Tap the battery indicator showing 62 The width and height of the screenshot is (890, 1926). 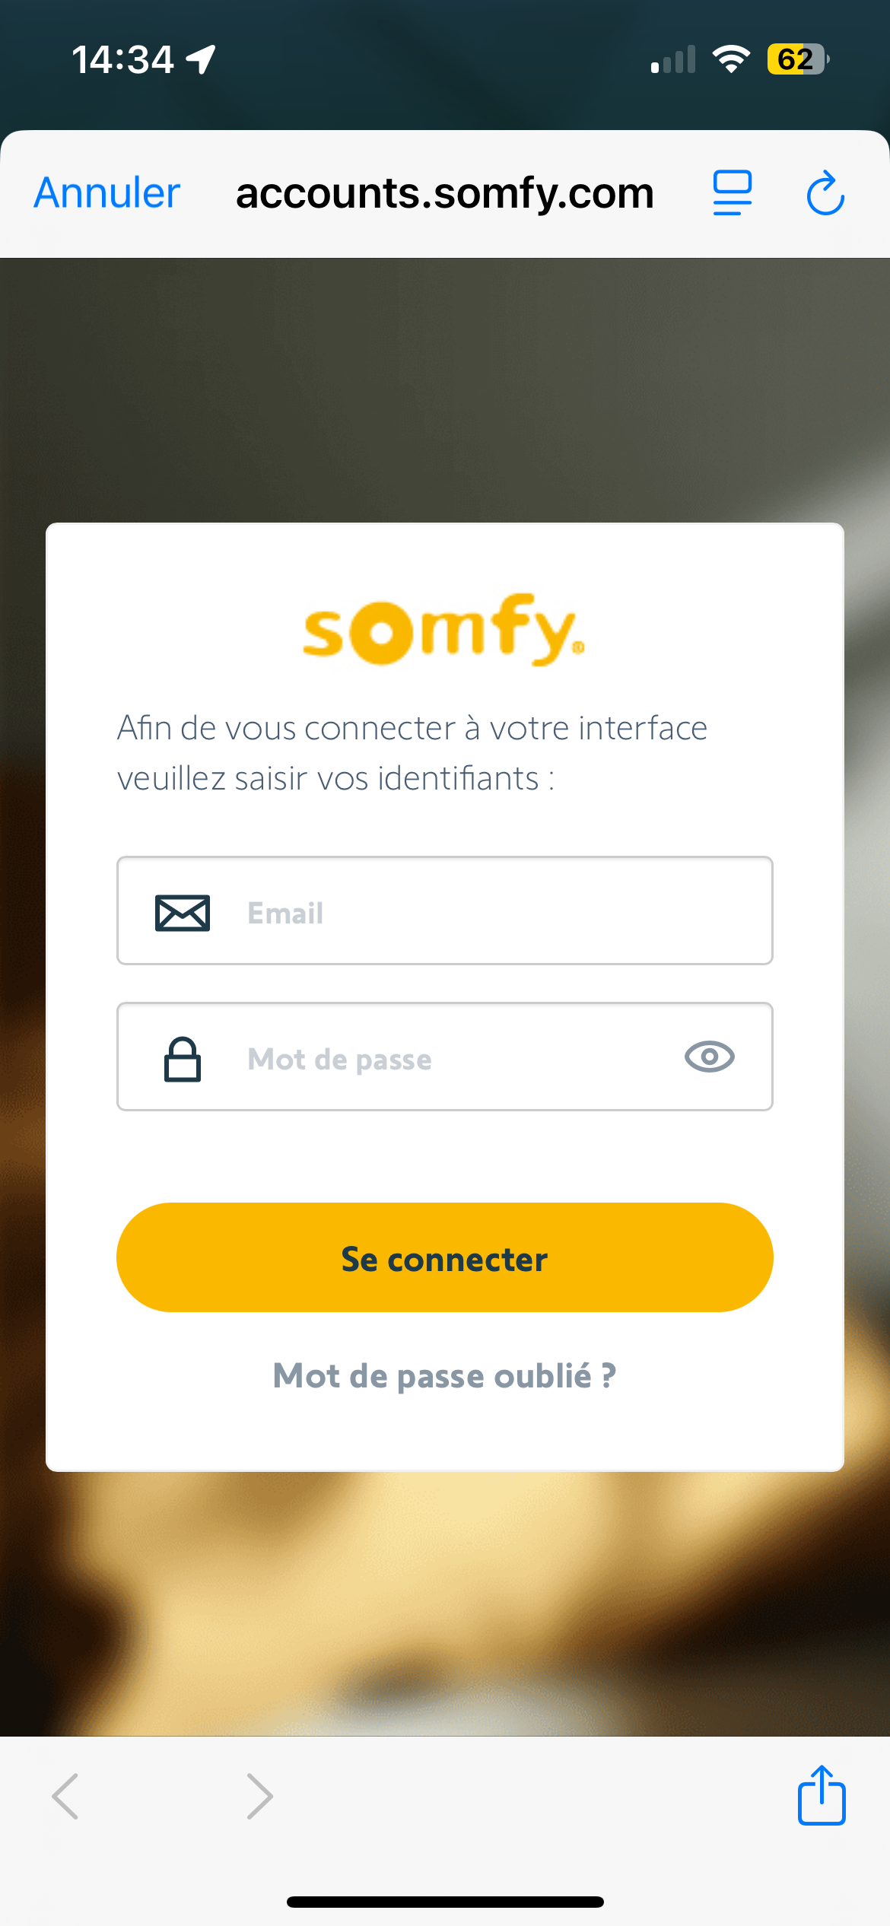tap(797, 59)
